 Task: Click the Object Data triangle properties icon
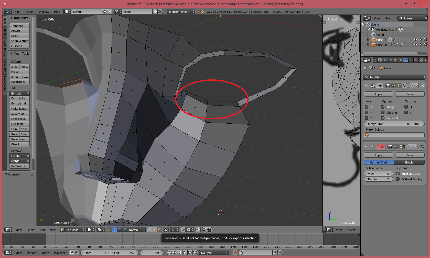point(411,60)
